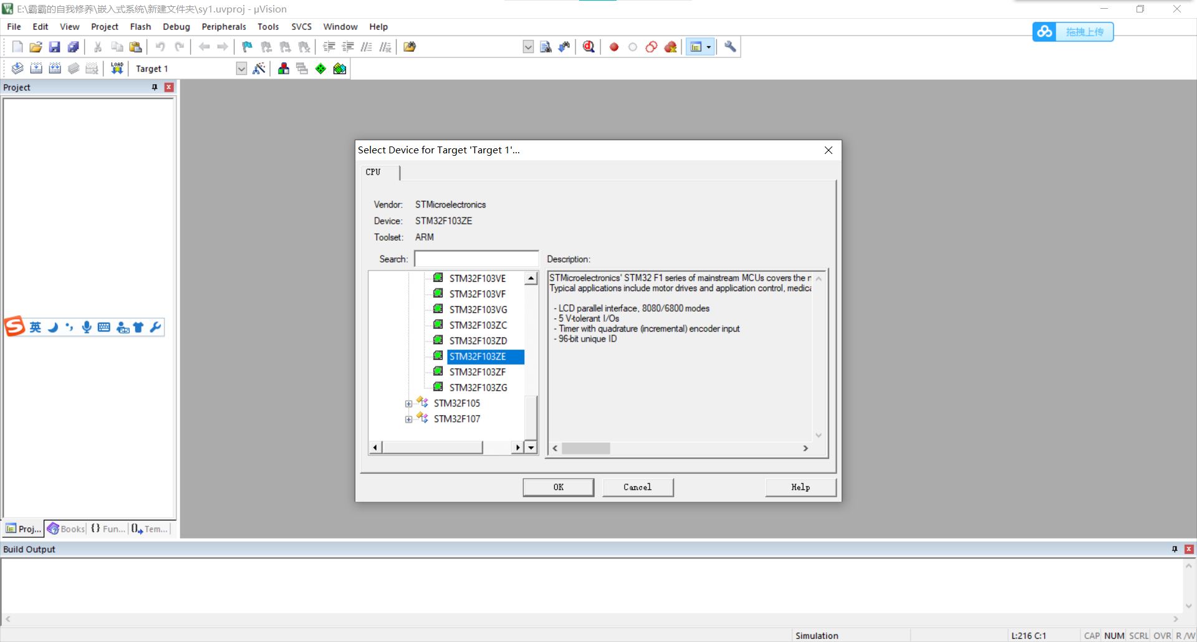This screenshot has height=642, width=1197.
Task: Click the description scroll-right arrow
Action: 805,448
